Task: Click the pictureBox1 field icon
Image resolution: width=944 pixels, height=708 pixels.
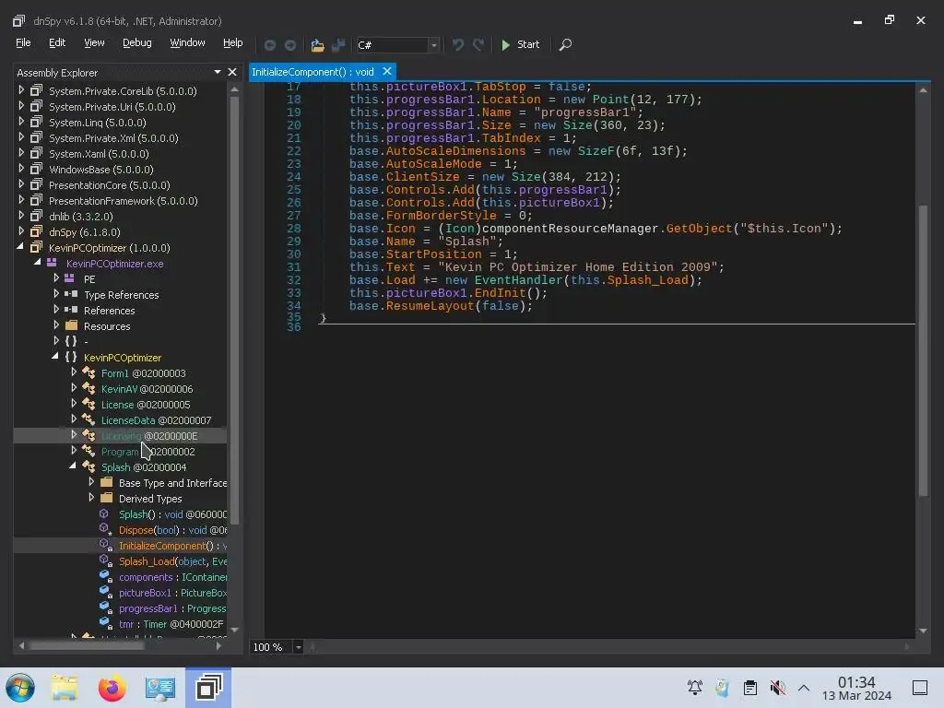Action: coord(106,593)
